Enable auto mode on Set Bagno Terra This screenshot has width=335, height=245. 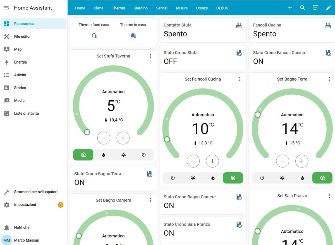point(322,178)
